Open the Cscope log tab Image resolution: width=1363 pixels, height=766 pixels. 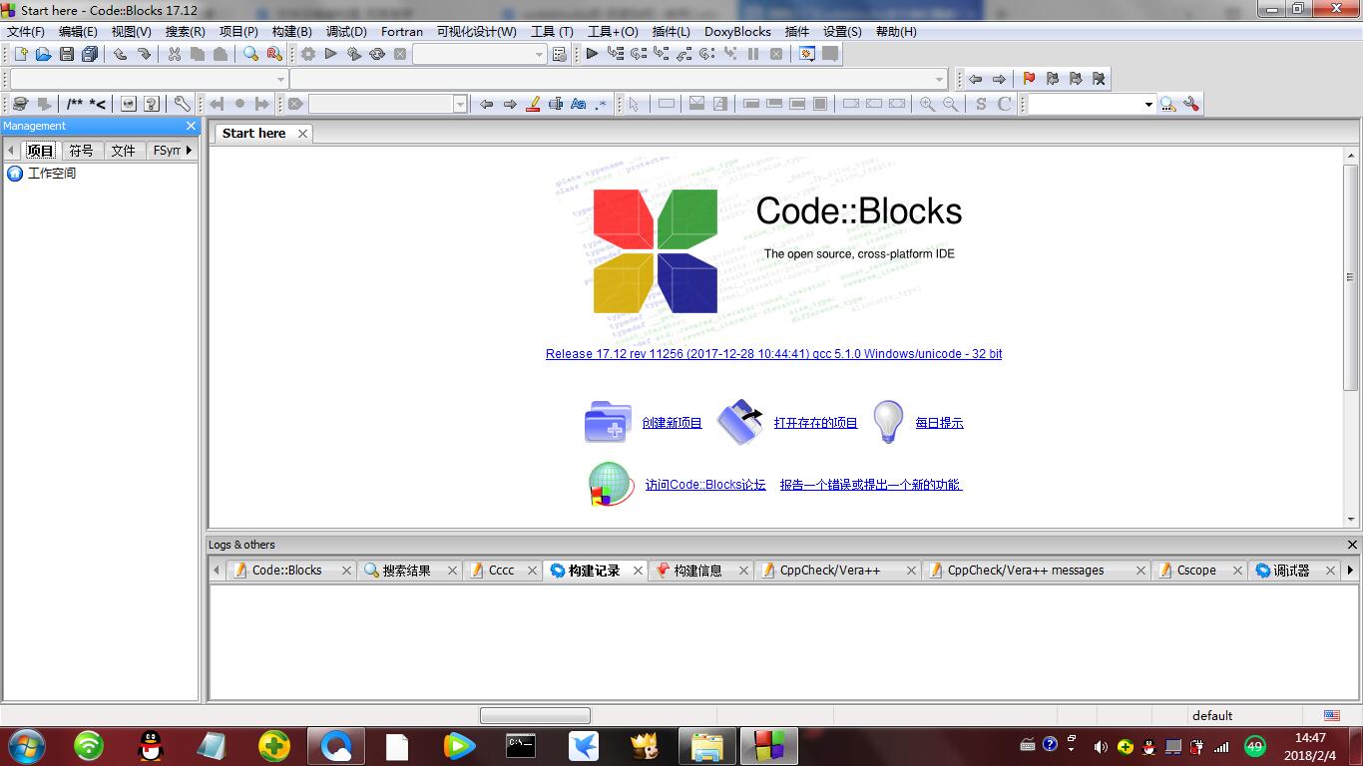point(1196,571)
